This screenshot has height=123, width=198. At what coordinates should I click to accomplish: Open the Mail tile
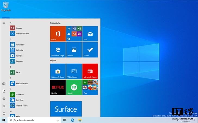pyautogui.click(x=90, y=34)
